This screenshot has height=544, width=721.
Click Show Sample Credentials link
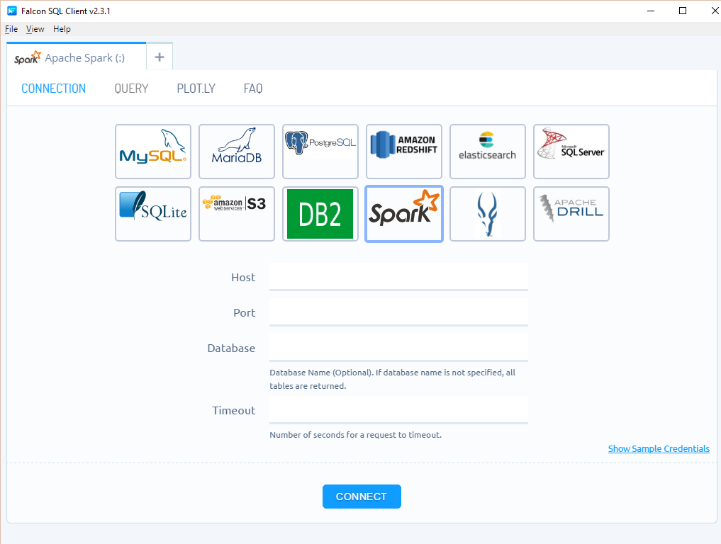[x=659, y=448]
